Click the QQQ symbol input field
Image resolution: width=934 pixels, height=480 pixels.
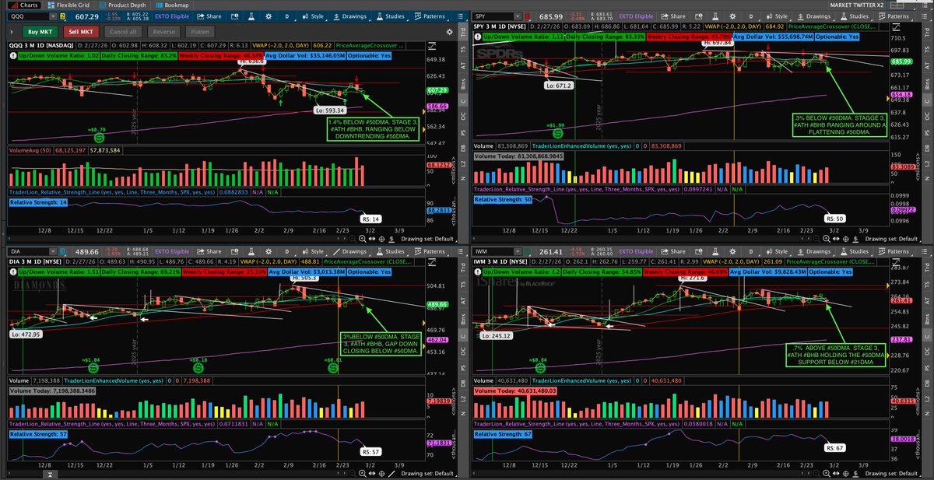point(28,16)
